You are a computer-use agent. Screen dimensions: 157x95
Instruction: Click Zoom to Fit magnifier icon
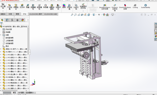click(x=72, y=15)
